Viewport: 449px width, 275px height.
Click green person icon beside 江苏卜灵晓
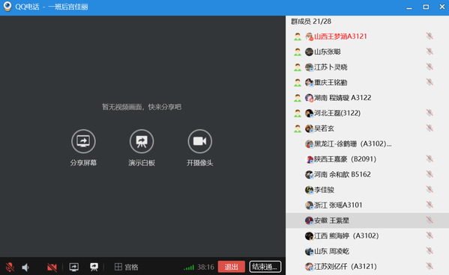click(x=298, y=67)
